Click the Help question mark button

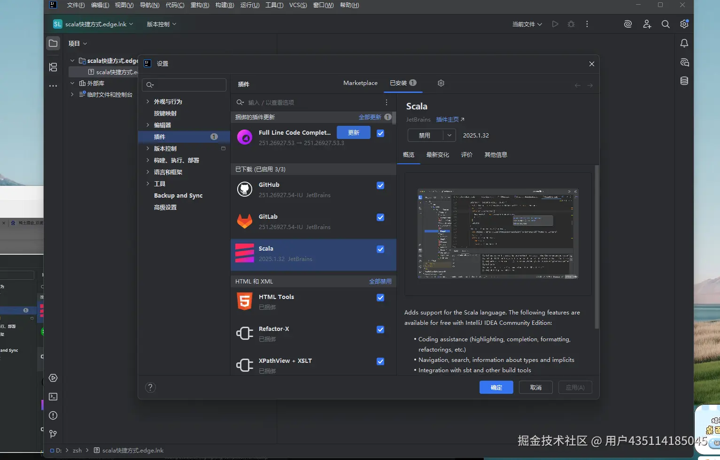tap(150, 387)
